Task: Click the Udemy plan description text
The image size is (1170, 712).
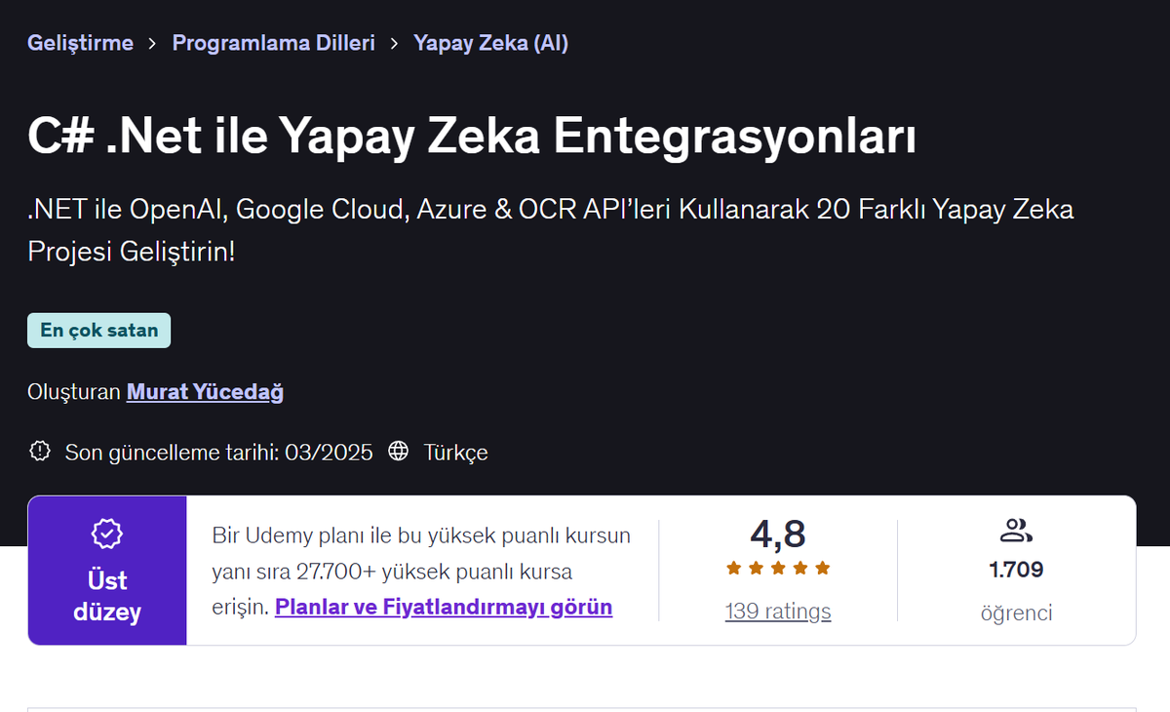Action: tap(421, 571)
